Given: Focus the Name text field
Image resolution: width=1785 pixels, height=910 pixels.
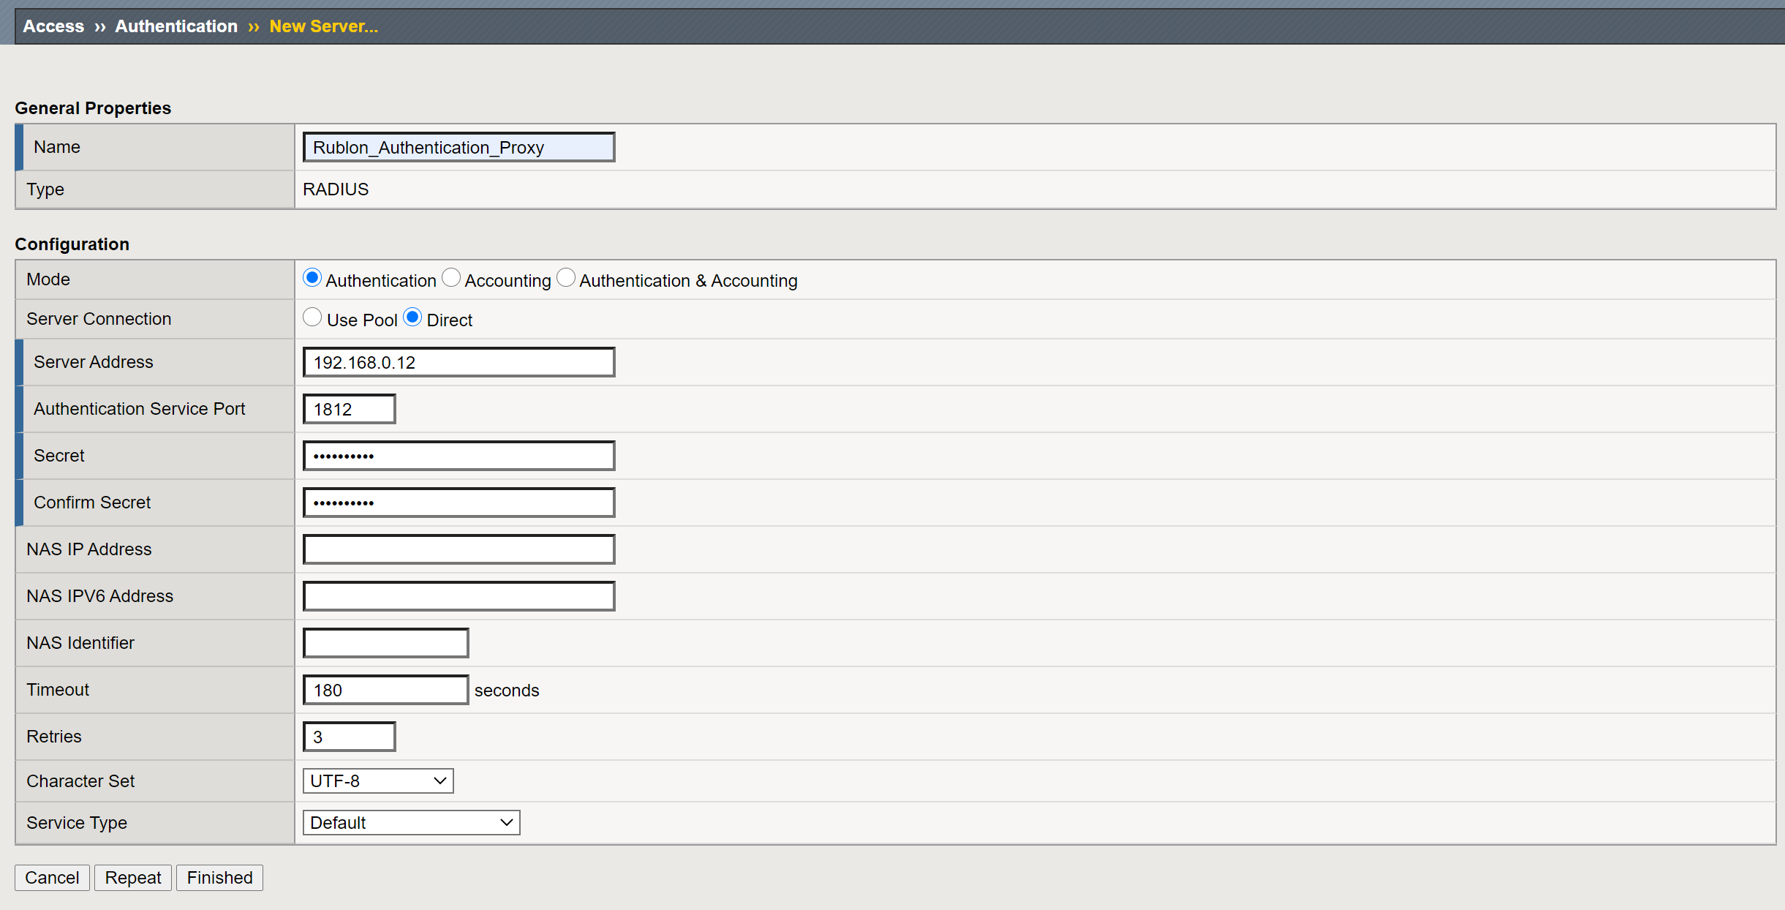Looking at the screenshot, I should (458, 147).
